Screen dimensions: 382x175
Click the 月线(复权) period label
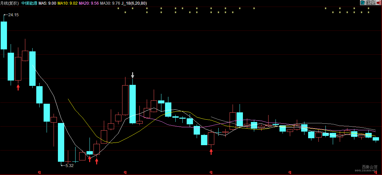pos(10,3)
